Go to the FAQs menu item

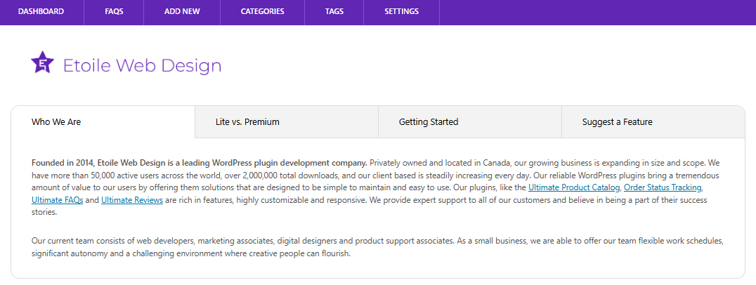[x=114, y=11]
